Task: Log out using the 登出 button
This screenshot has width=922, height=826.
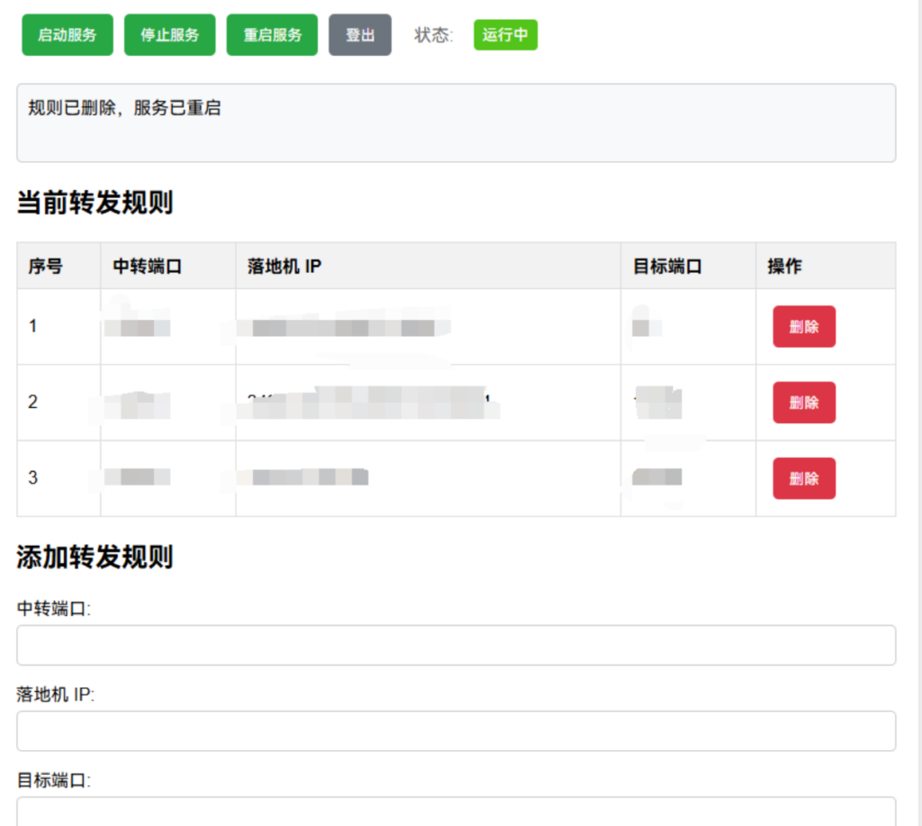Action: tap(359, 35)
